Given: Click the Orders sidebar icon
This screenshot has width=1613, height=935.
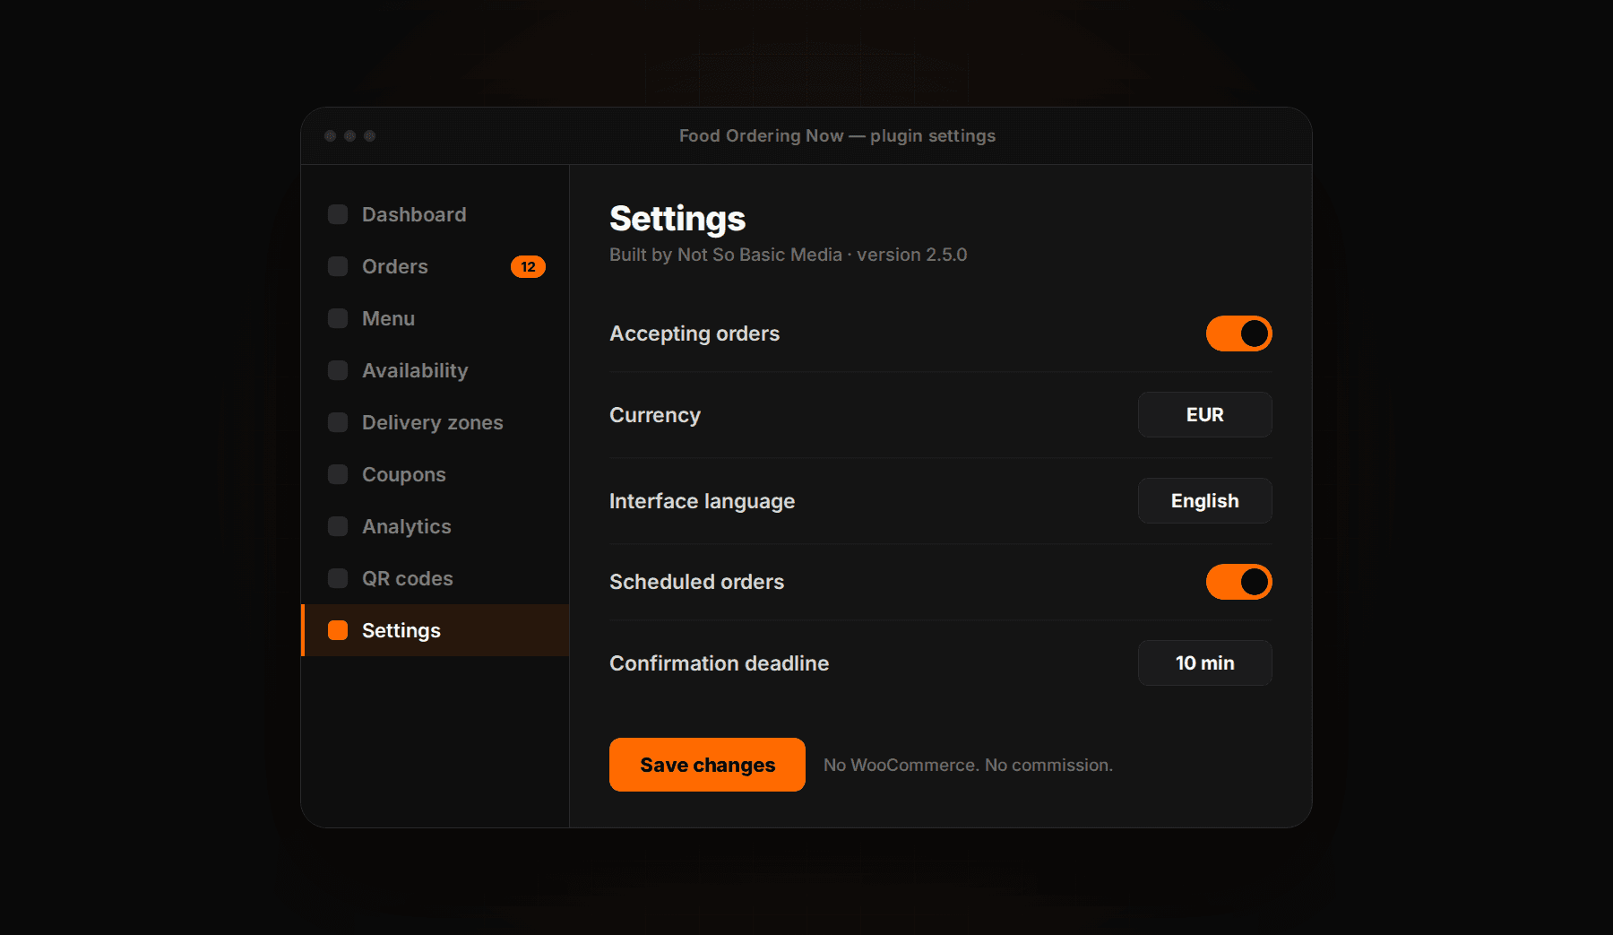Looking at the screenshot, I should click(338, 266).
